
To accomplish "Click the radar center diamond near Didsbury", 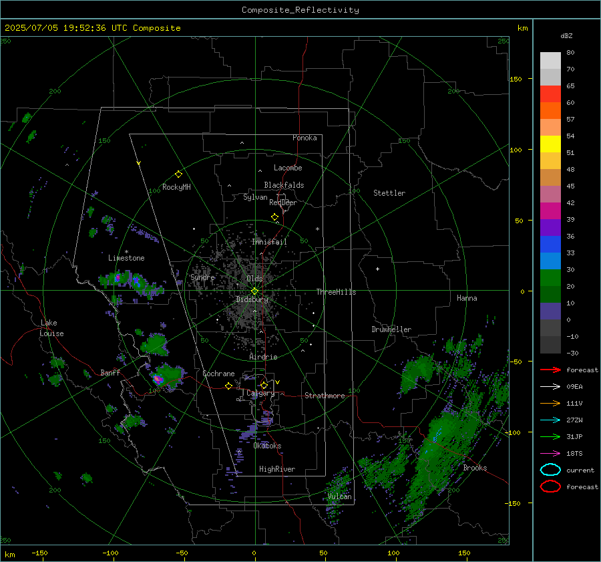I will pos(254,291).
